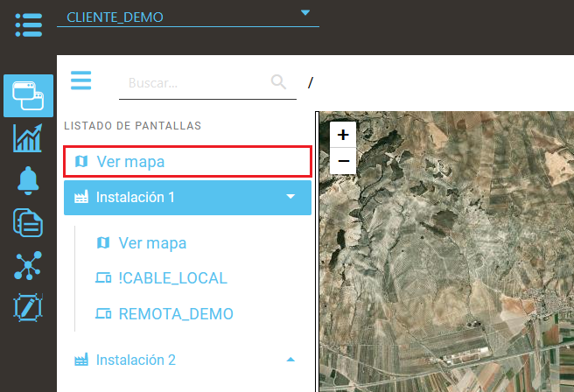
Task: Zoom out on the map
Action: click(x=343, y=161)
